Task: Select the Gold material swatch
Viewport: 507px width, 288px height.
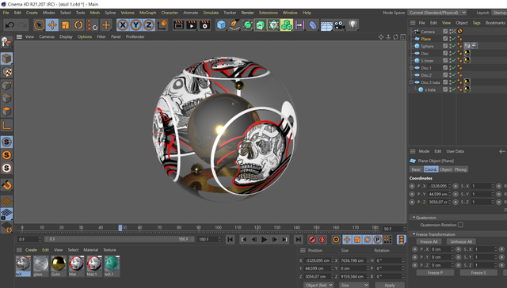Action: (x=59, y=264)
